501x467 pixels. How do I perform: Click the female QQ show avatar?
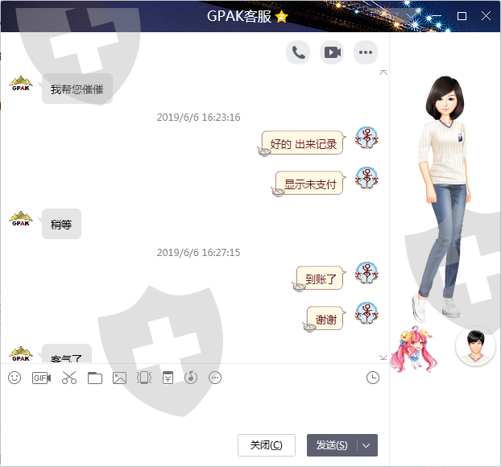[445, 198]
